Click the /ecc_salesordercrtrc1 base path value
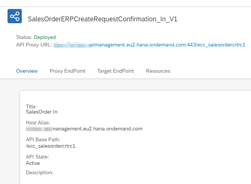 (x=50, y=146)
